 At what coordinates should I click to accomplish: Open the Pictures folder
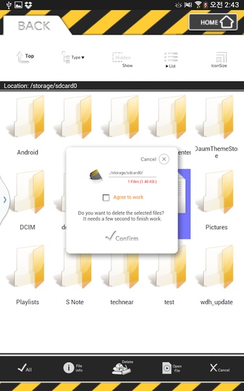tap(217, 200)
